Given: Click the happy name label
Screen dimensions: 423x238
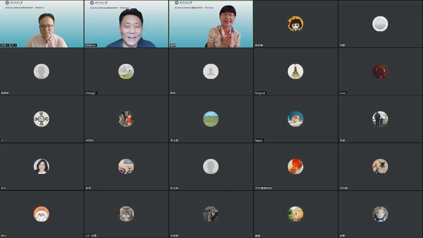Looking at the screenshot, I should 259,140.
